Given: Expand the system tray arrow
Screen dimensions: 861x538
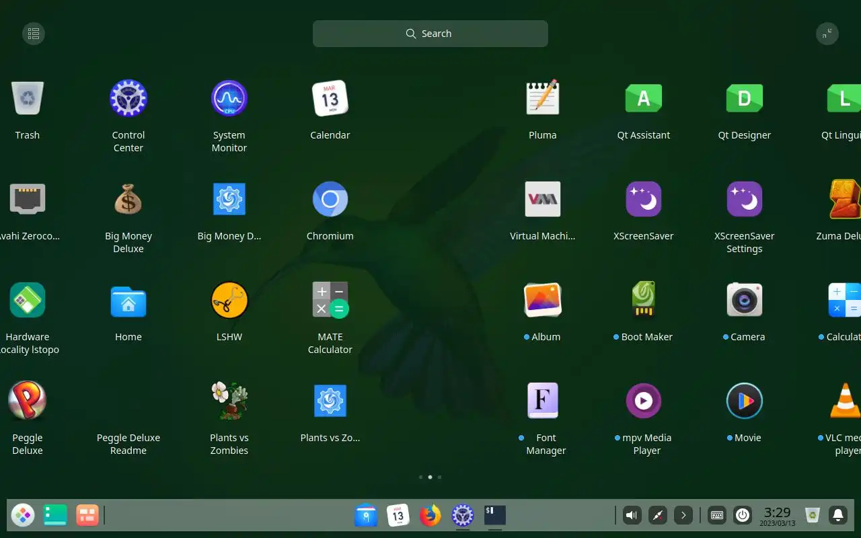Looking at the screenshot, I should tap(683, 516).
